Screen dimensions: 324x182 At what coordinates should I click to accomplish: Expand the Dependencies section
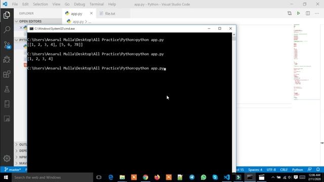pyautogui.click(x=21, y=151)
